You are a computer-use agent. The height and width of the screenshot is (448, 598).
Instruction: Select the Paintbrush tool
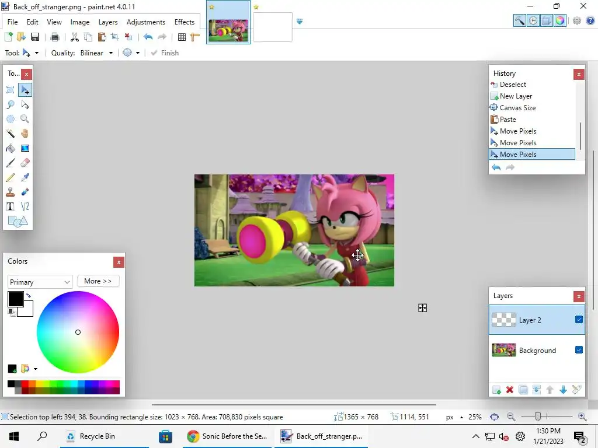point(11,163)
